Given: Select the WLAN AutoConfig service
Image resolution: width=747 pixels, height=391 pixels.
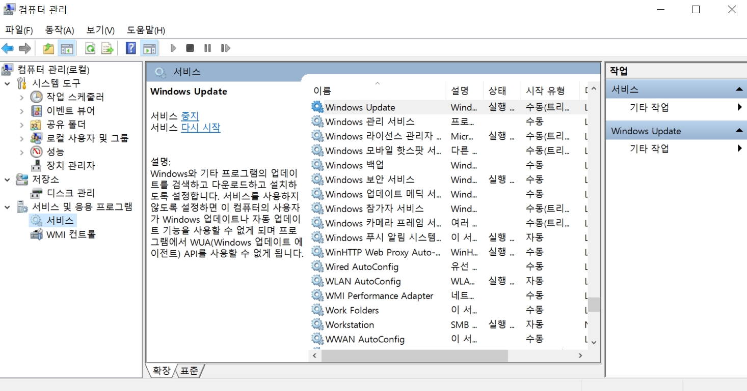Looking at the screenshot, I should click(448, 281).
